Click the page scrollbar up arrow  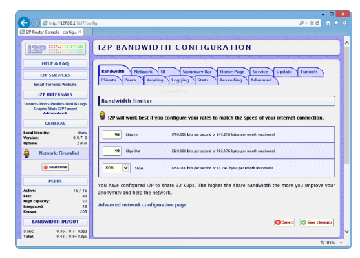pos(346,43)
